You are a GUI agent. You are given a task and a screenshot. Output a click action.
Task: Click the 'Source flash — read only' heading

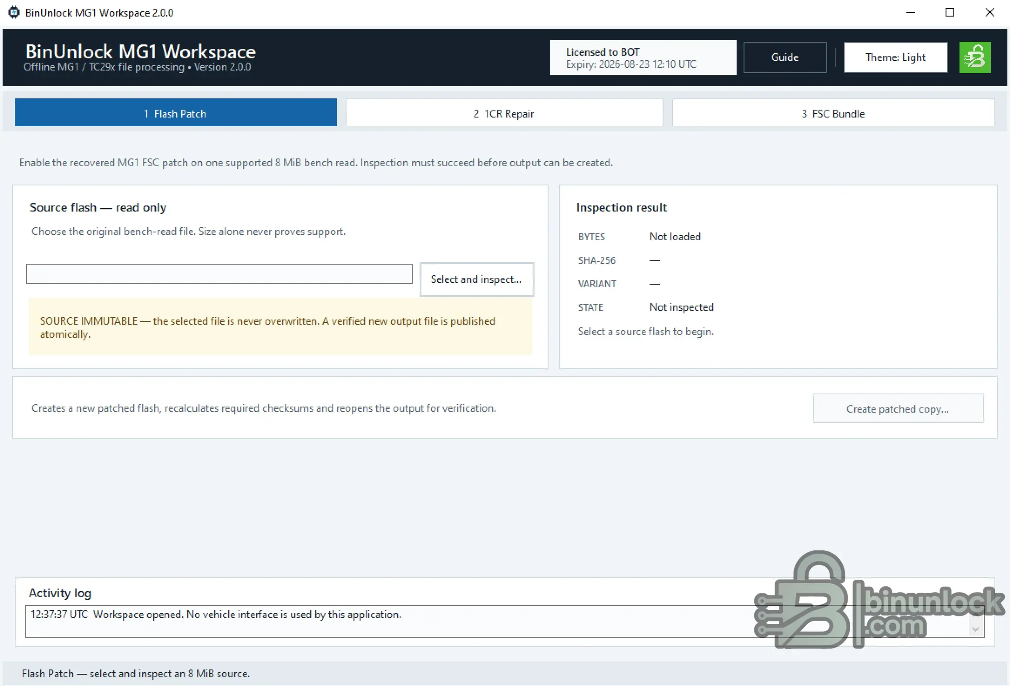pyautogui.click(x=98, y=208)
